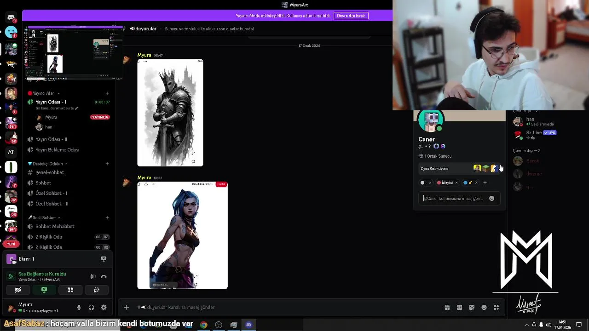Click voice connection signal icon
The width and height of the screenshot is (589, 331).
[x=11, y=276]
